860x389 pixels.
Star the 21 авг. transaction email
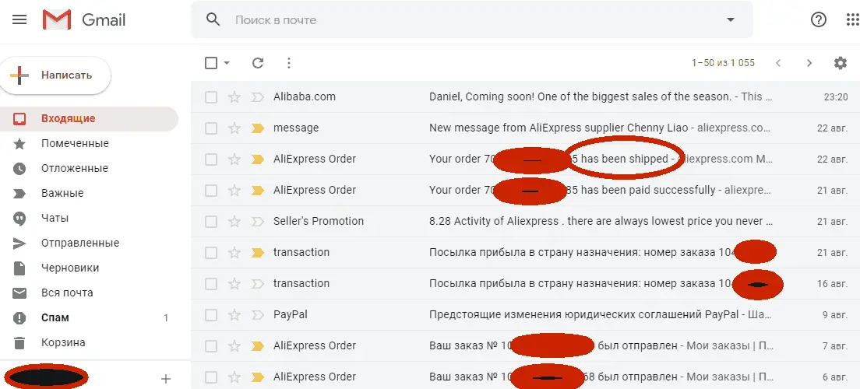234,253
